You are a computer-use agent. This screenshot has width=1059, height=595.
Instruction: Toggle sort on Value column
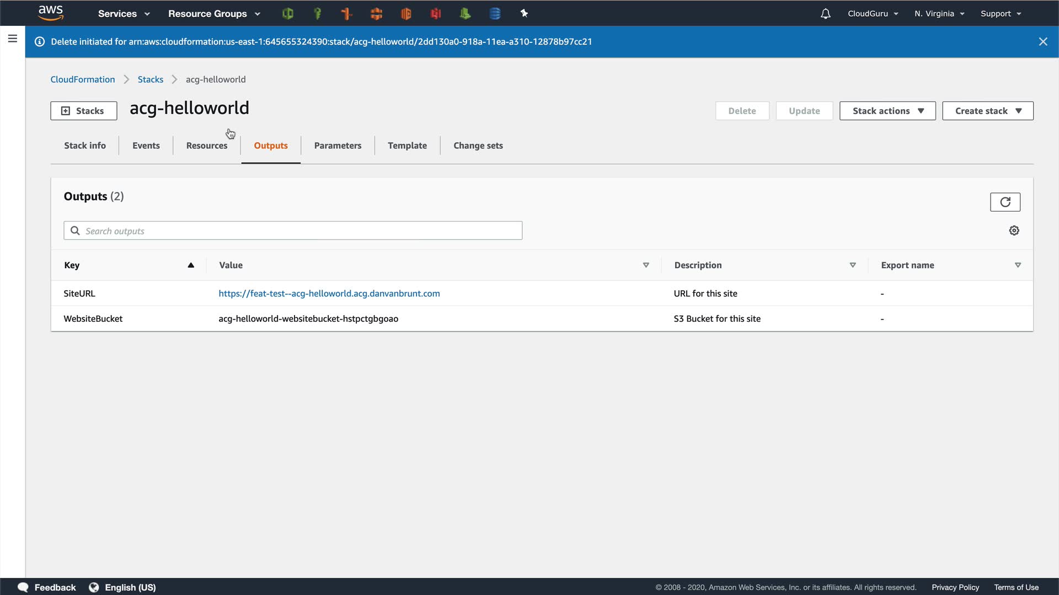pyautogui.click(x=646, y=265)
